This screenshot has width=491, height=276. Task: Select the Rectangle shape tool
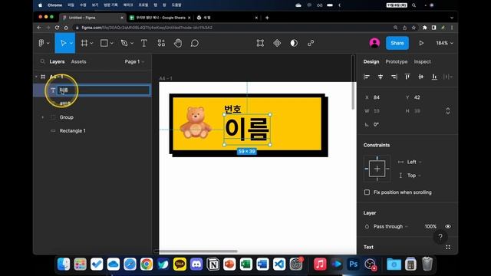104,43
